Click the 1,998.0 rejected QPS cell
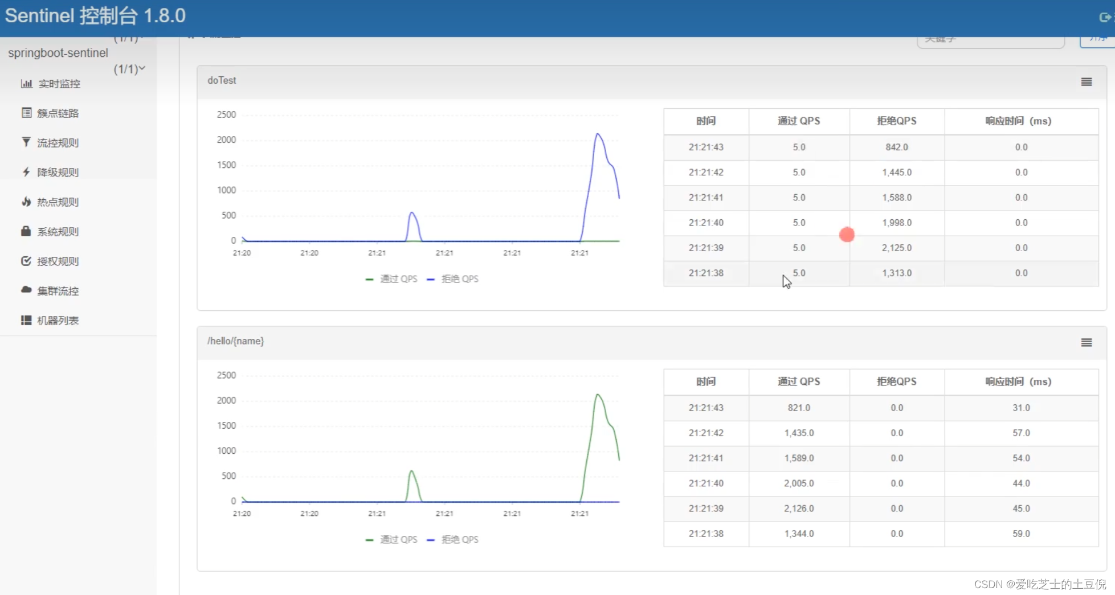 point(897,223)
